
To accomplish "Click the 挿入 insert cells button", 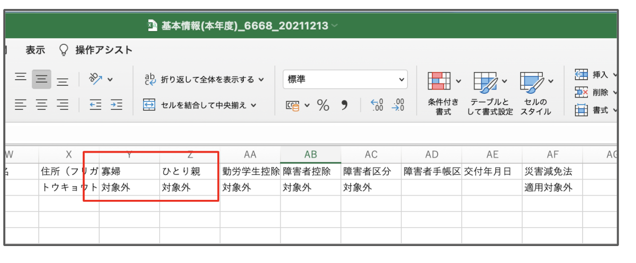I will pos(595,74).
